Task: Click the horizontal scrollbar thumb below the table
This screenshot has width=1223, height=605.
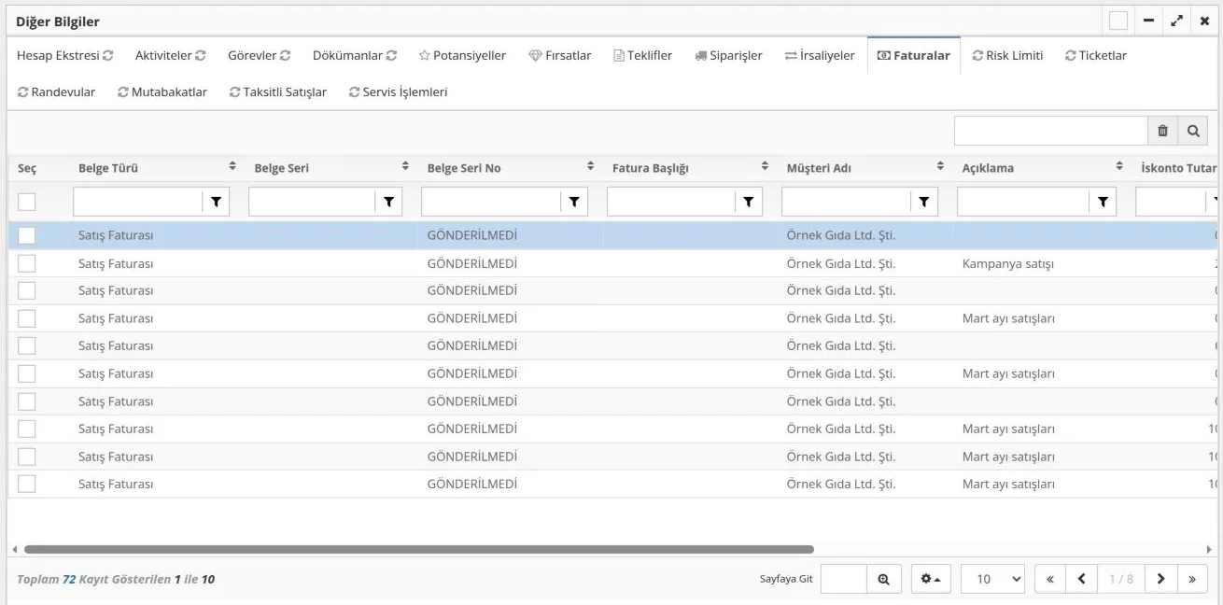Action: click(418, 550)
